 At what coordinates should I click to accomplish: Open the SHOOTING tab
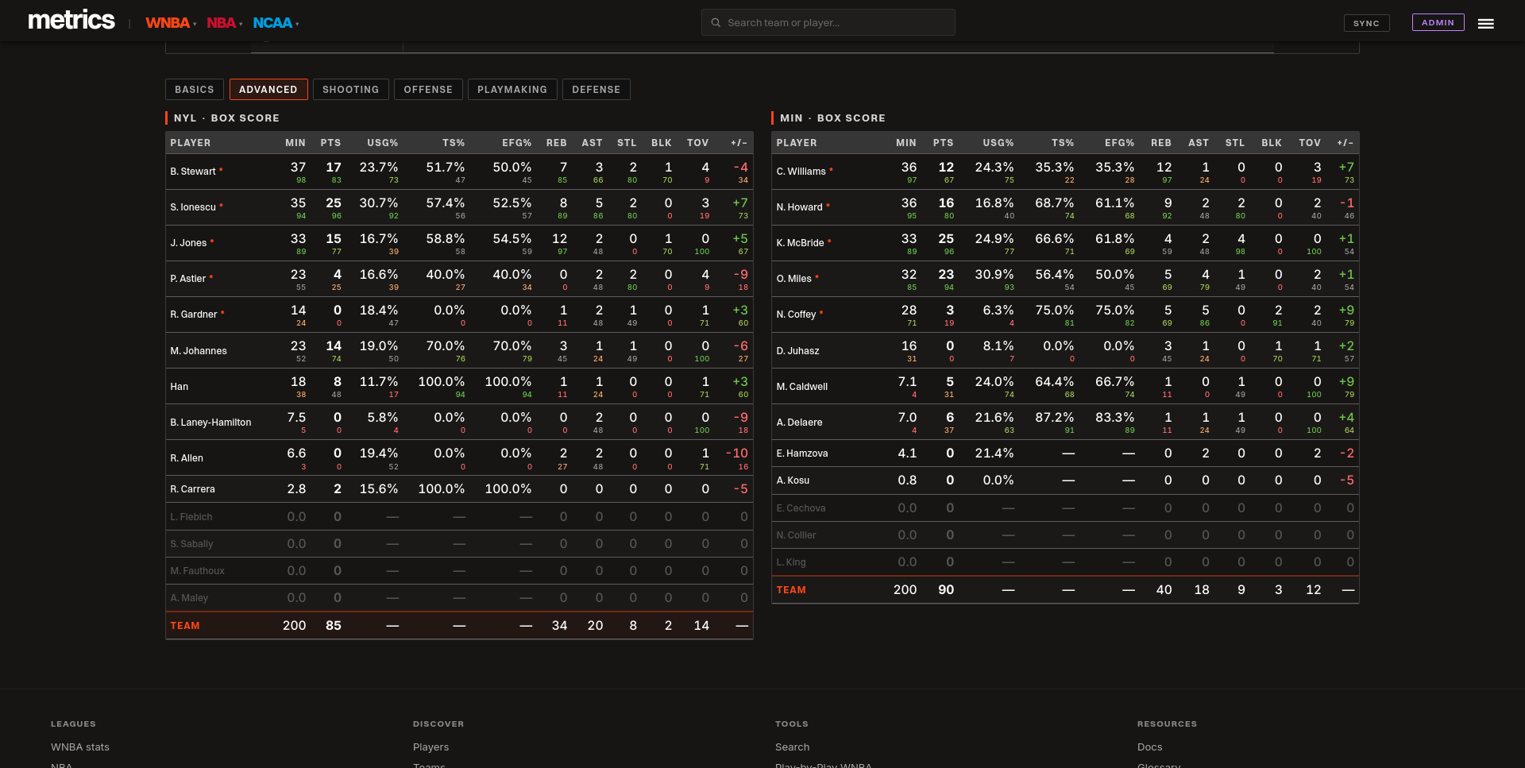[x=351, y=90]
